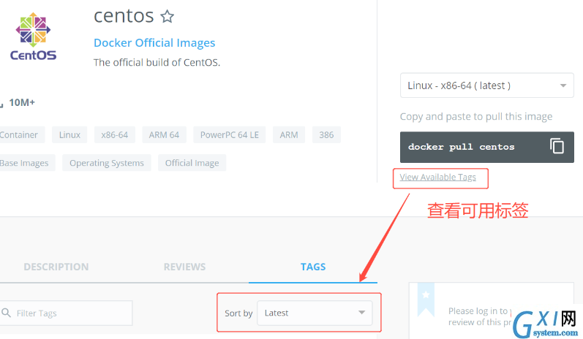Click the Official Image tag chip
Viewport: 583px width, 339px height.
point(192,163)
